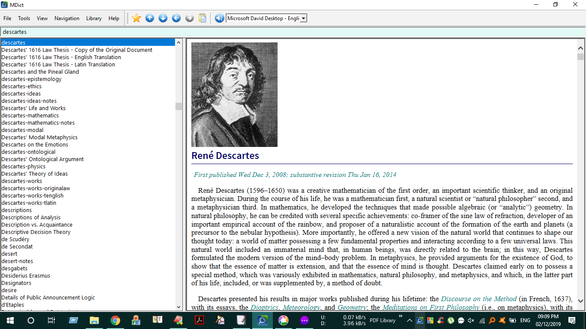Click the Wi-Fi network tray icon

(481, 320)
